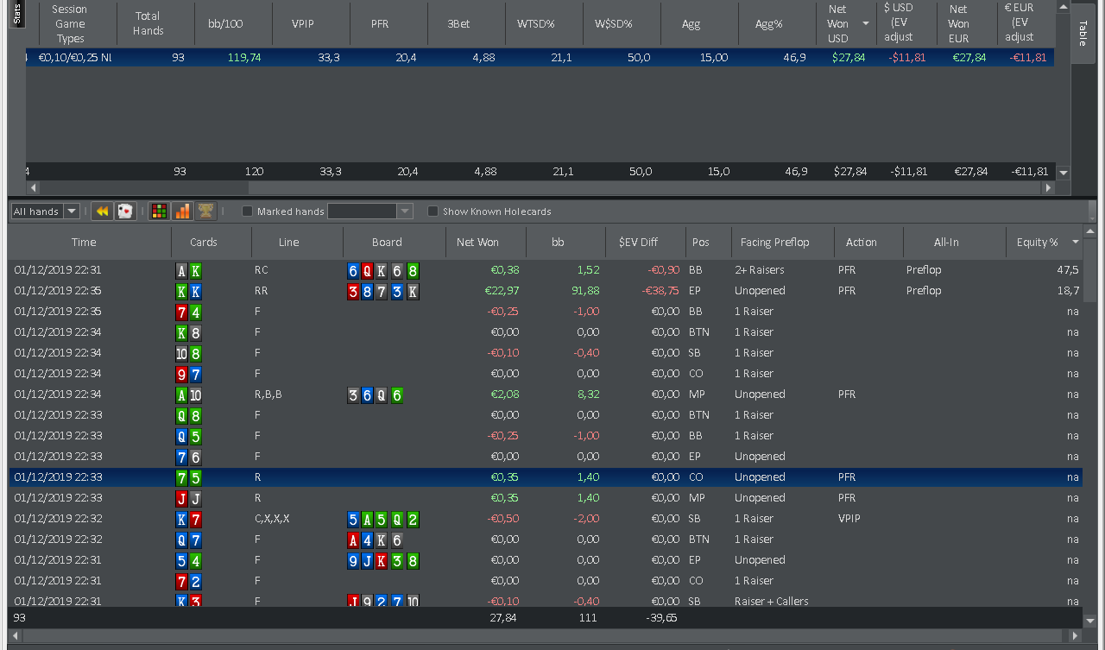Click the bb/100 column header
1105x650 pixels.
pyautogui.click(x=225, y=23)
